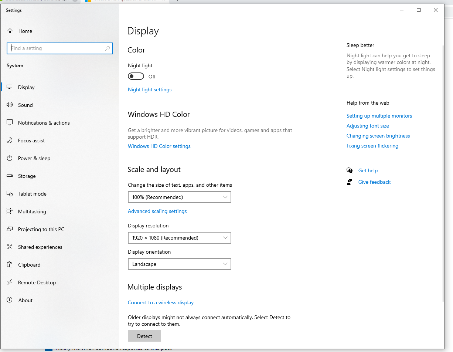Open Changing screen brightness help link
The image size is (453, 352).
(x=378, y=136)
